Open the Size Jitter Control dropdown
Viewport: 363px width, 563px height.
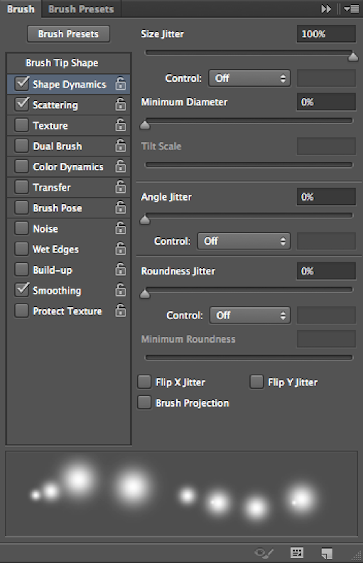click(x=249, y=78)
